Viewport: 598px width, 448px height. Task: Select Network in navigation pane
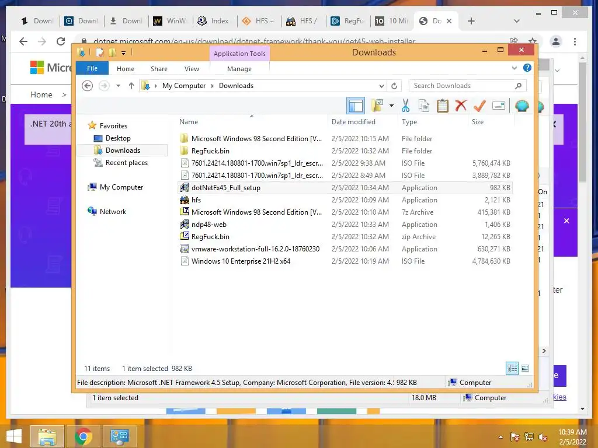click(113, 211)
